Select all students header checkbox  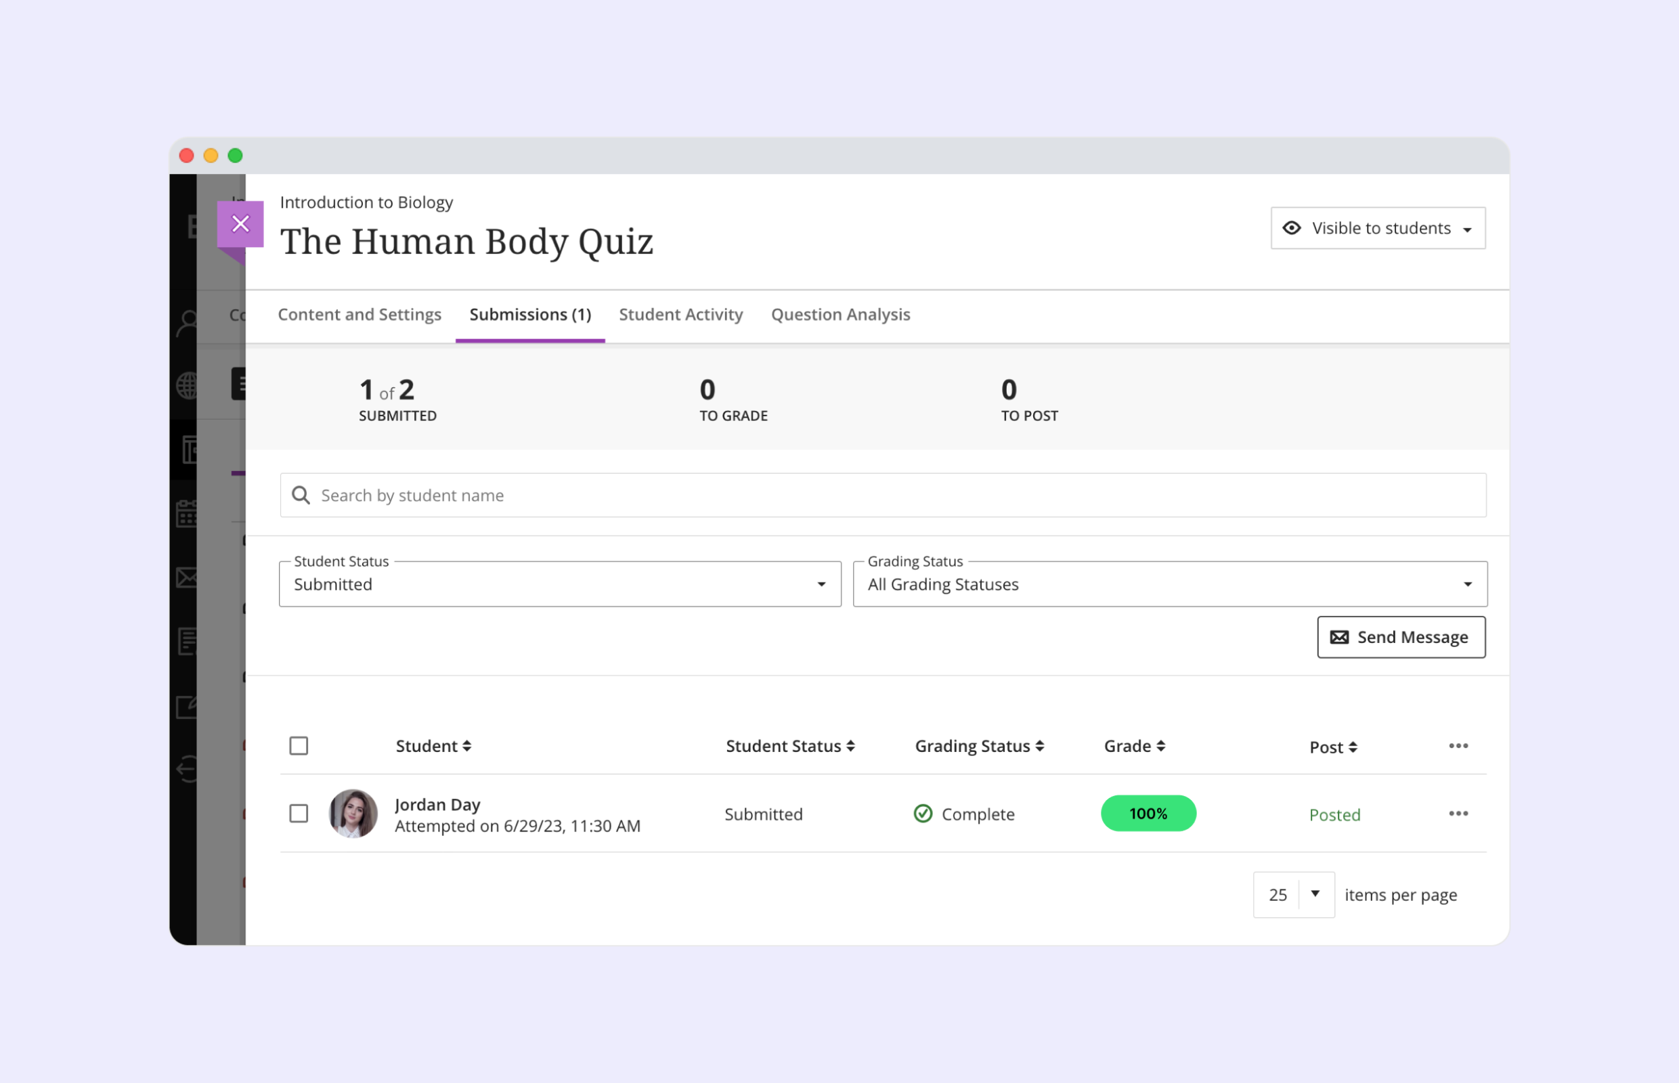[299, 745]
